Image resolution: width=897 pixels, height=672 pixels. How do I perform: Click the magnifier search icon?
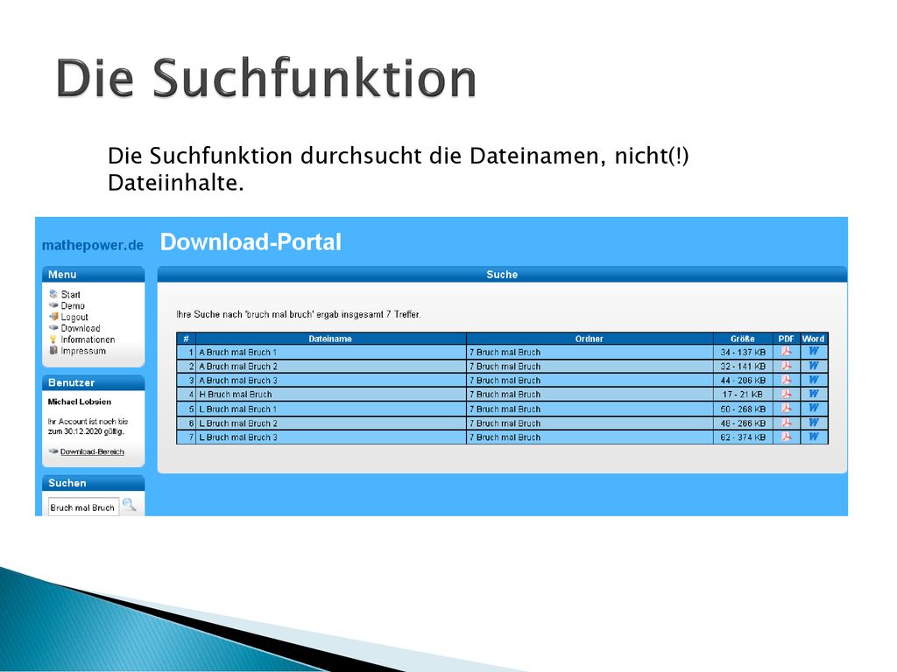[x=130, y=505]
